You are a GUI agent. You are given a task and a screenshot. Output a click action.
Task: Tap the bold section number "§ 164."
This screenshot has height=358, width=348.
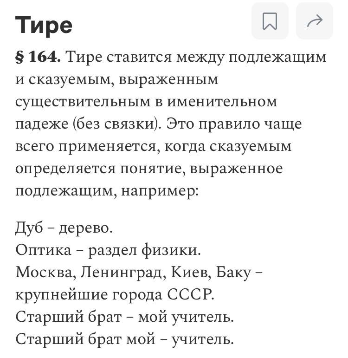(x=38, y=56)
